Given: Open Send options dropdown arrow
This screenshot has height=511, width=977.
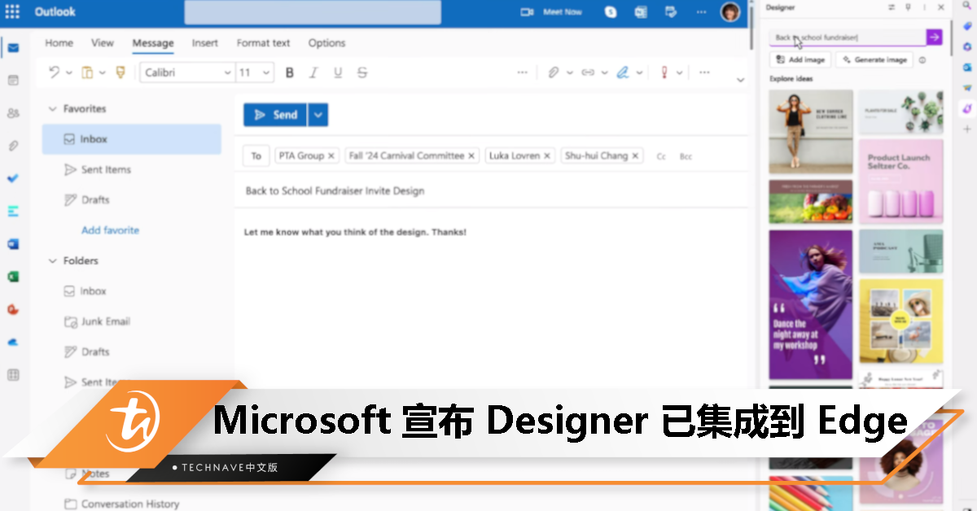Looking at the screenshot, I should (318, 115).
